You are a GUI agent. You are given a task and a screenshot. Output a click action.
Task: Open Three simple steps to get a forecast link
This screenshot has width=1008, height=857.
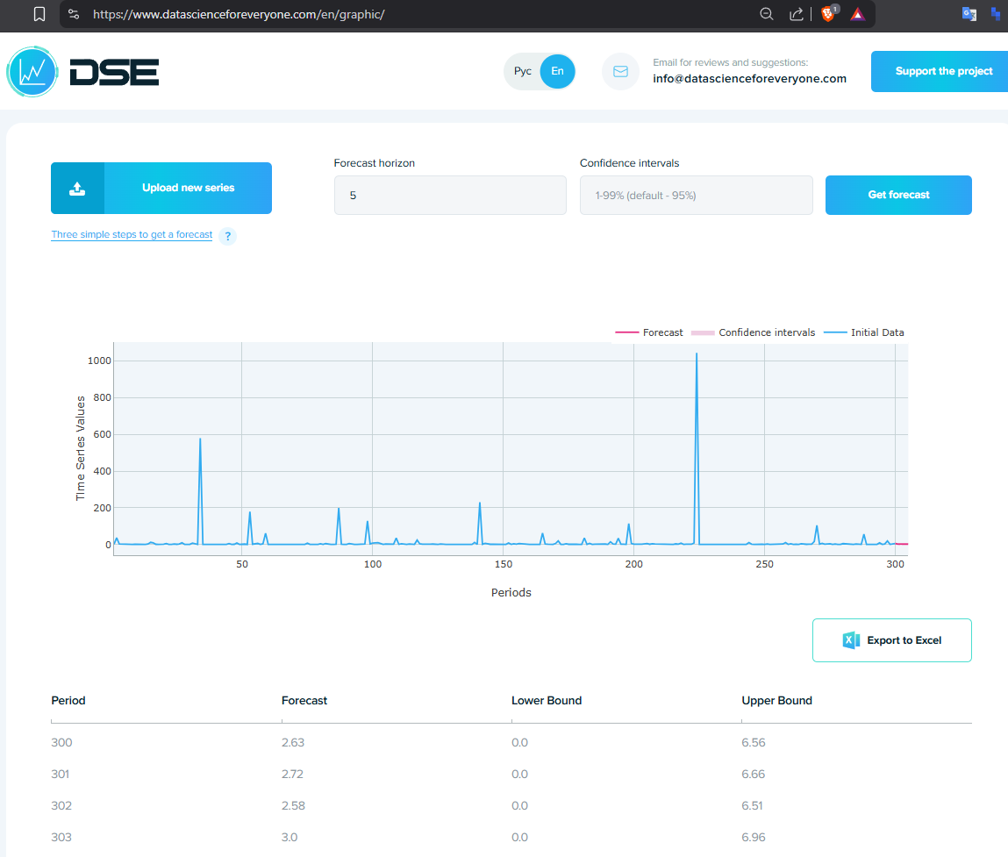click(132, 235)
